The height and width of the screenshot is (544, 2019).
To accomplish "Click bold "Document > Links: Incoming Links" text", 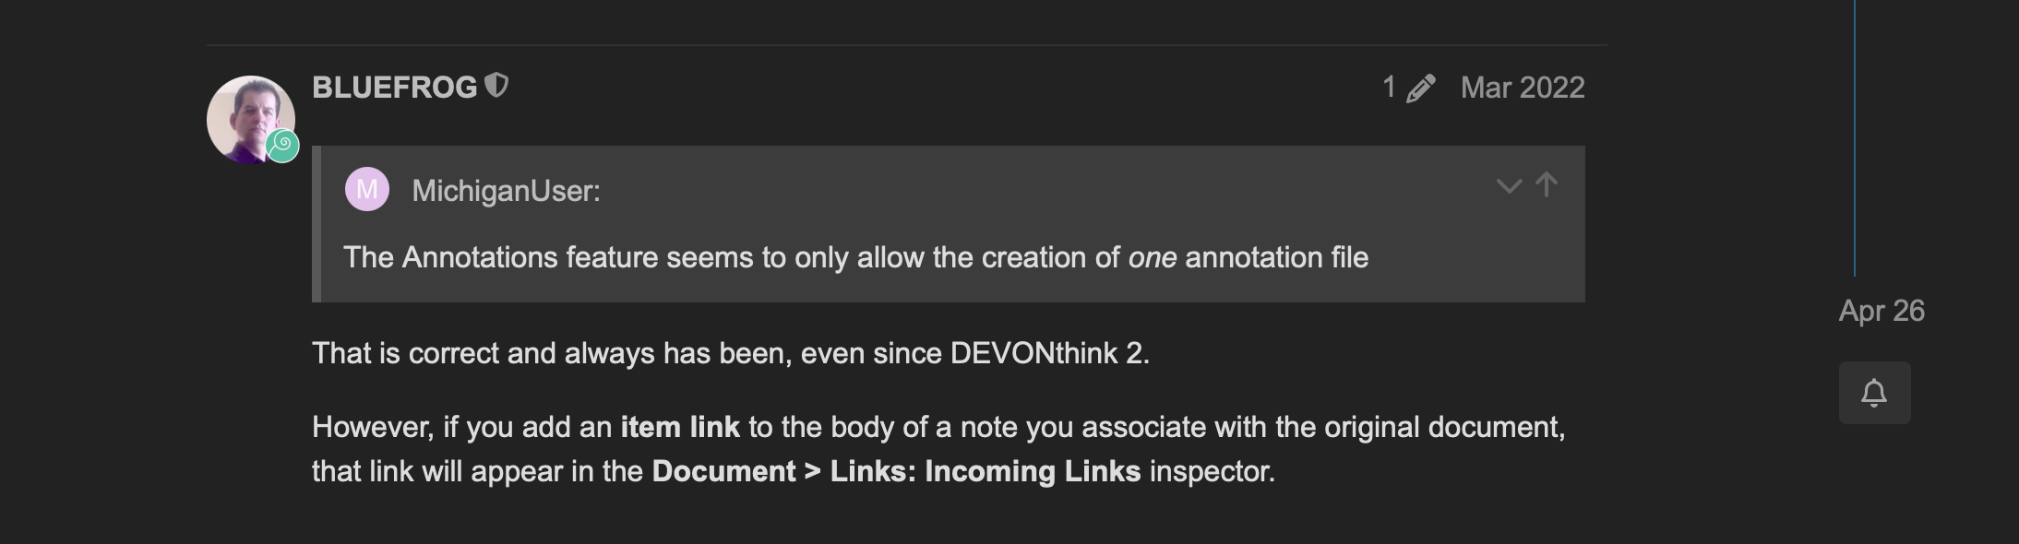I will pos(896,471).
